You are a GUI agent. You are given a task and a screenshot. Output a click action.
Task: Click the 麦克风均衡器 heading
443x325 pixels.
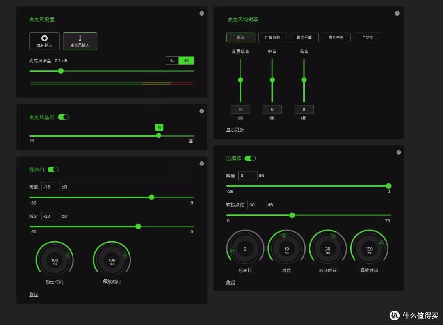pyautogui.click(x=243, y=20)
